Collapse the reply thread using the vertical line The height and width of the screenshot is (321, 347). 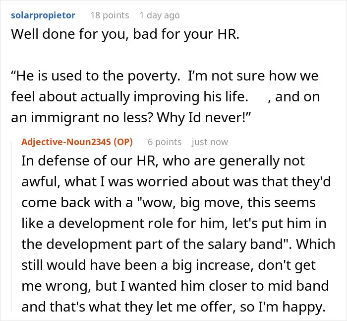click(11, 226)
